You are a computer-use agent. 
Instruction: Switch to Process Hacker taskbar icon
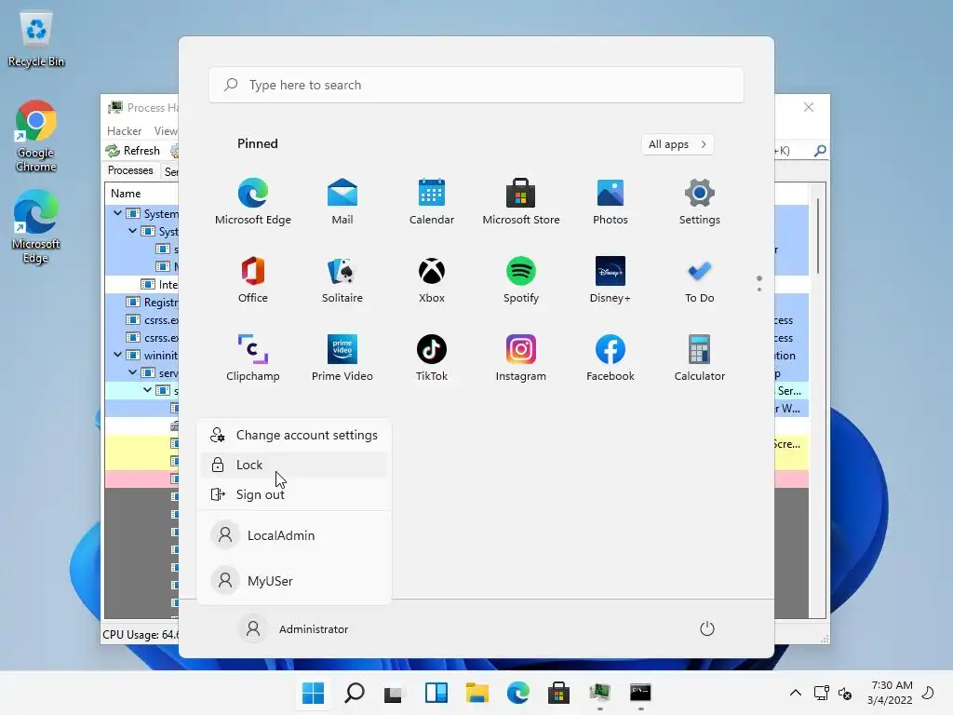point(600,693)
